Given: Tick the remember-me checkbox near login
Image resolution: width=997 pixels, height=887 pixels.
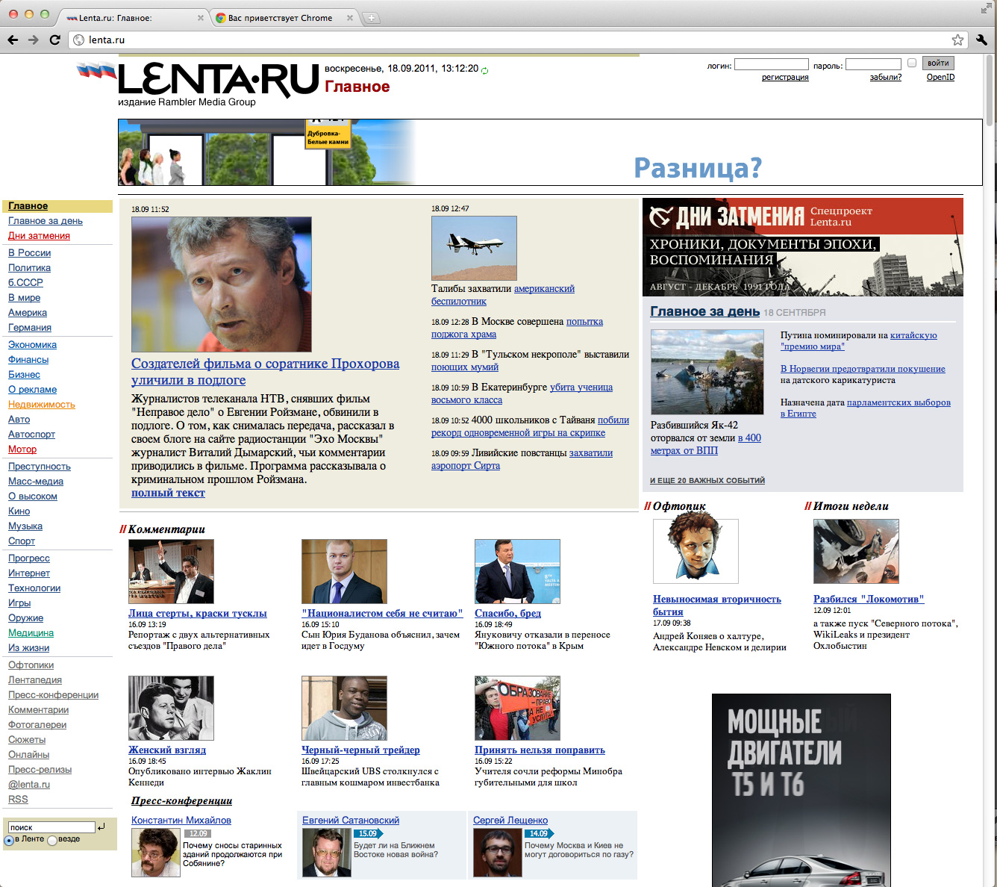Looking at the screenshot, I should tap(911, 63).
